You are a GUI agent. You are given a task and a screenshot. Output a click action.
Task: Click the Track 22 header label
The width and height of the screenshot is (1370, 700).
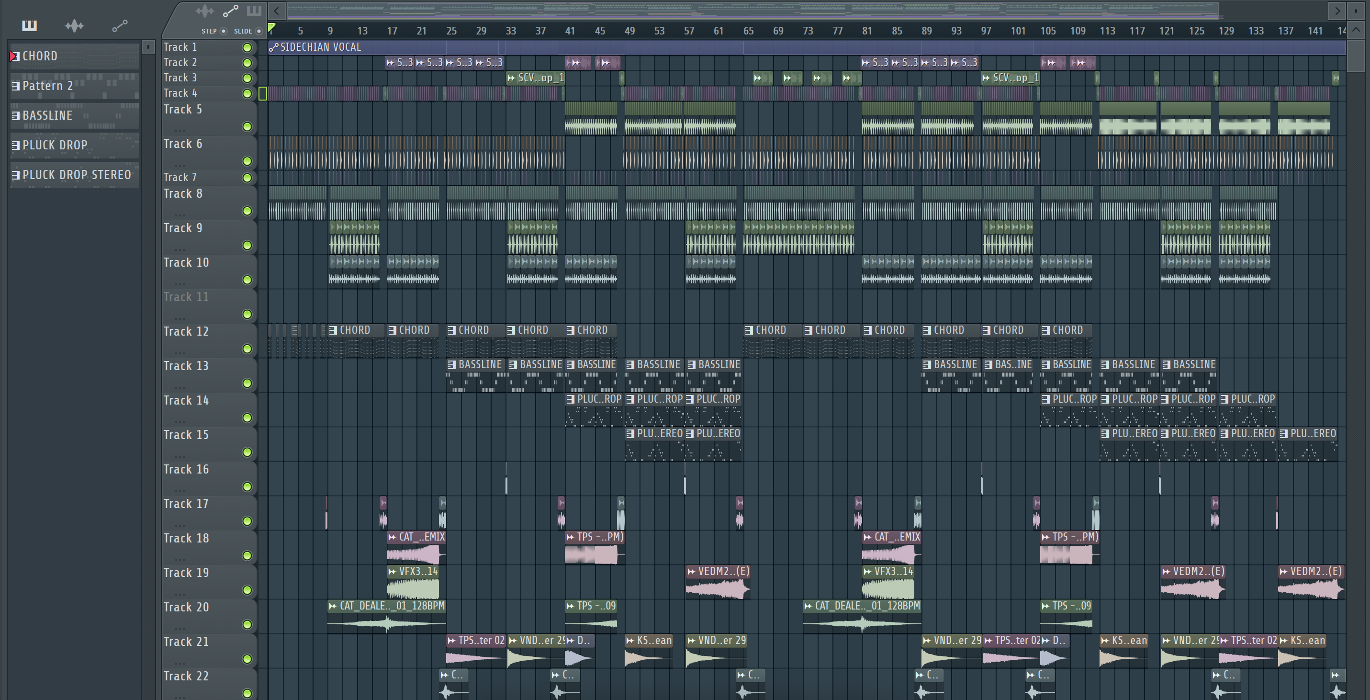[186, 676]
